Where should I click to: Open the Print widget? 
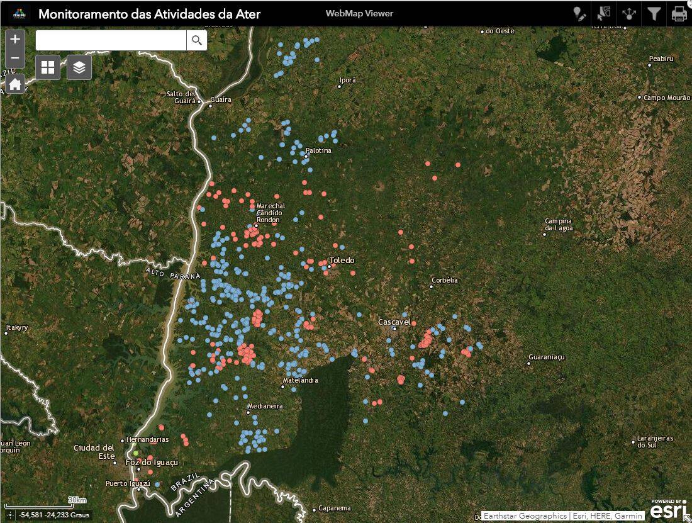click(x=679, y=14)
